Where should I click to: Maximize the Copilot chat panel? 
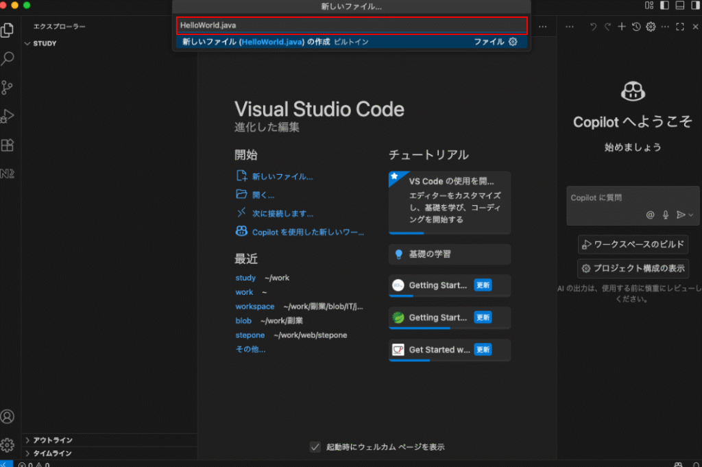(x=680, y=27)
